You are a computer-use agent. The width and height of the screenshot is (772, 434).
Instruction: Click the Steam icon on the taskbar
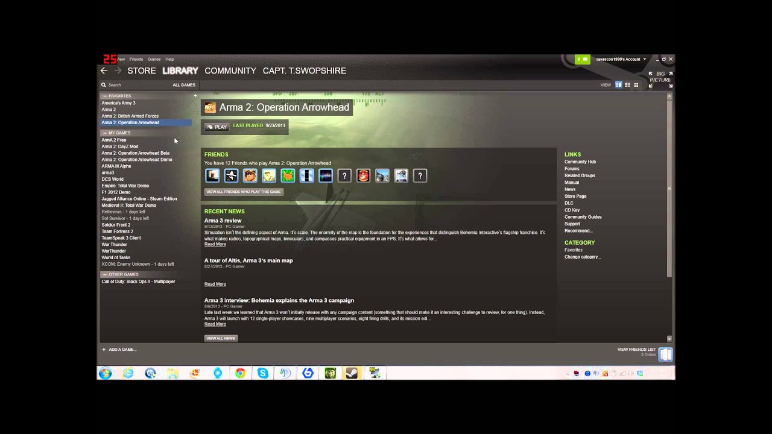point(352,373)
